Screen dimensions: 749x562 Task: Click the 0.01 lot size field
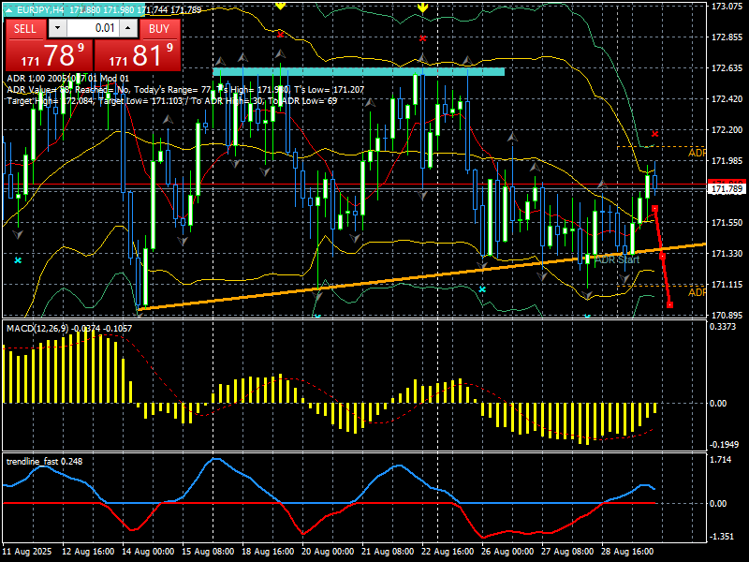click(x=93, y=29)
